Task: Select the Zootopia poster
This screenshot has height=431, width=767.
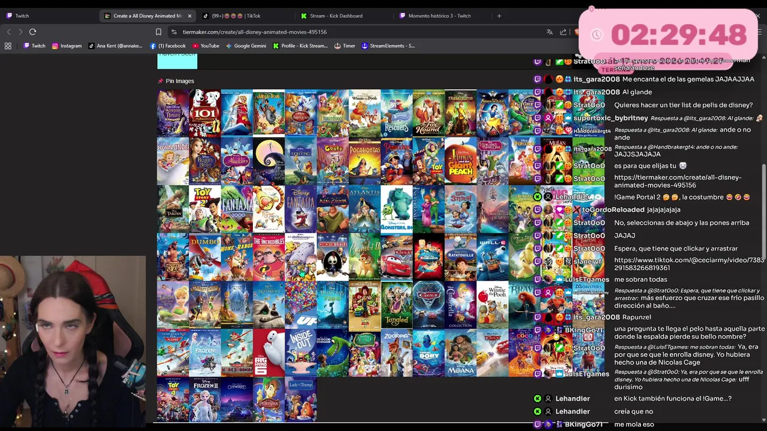Action: pyautogui.click(x=397, y=353)
